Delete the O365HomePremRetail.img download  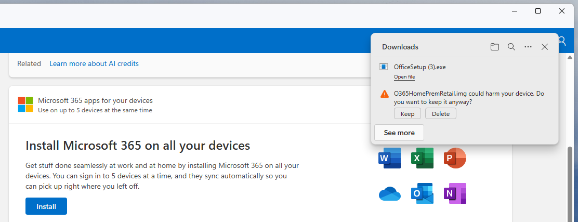click(440, 113)
